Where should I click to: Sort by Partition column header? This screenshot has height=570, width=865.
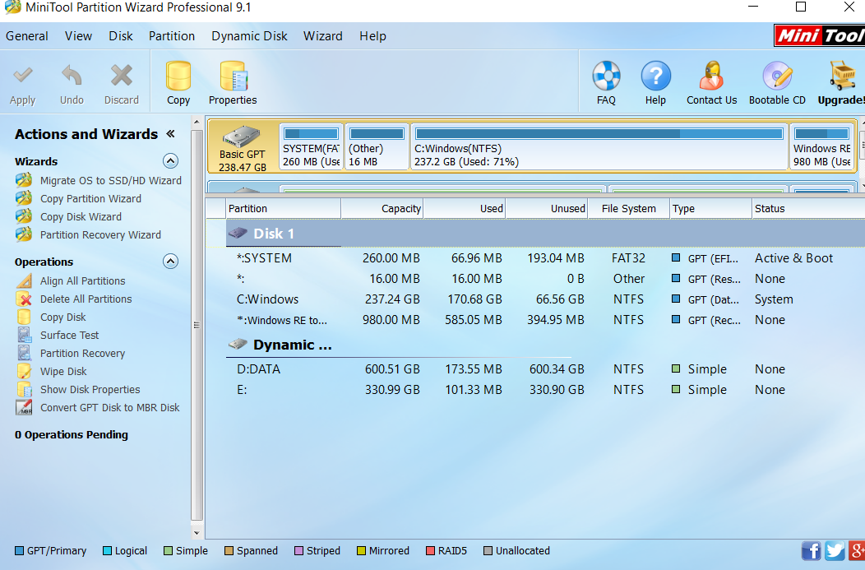[284, 209]
